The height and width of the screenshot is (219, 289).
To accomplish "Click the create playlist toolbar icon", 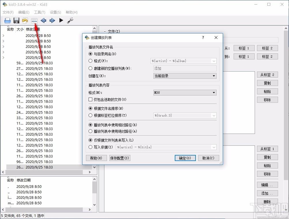I will click(x=34, y=21).
